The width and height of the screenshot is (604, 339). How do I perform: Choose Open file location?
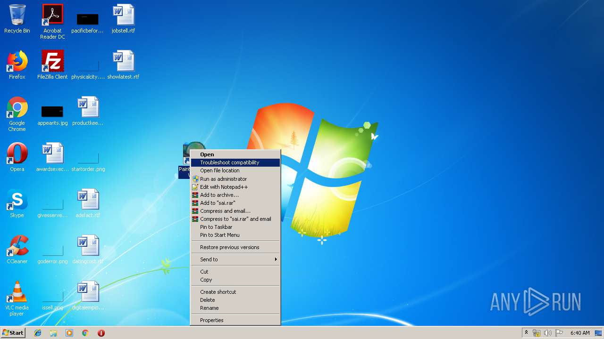[235, 170]
